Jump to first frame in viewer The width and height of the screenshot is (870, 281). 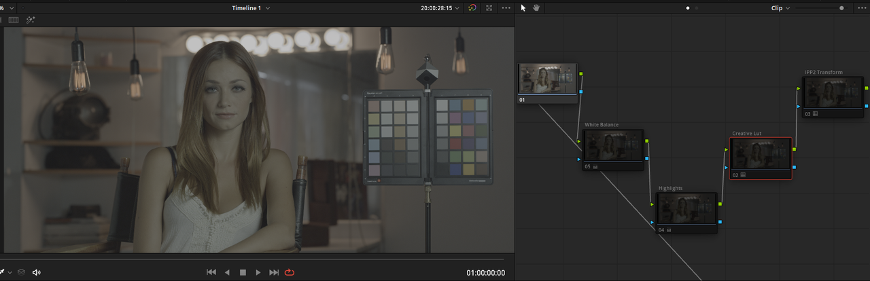pyautogui.click(x=211, y=272)
